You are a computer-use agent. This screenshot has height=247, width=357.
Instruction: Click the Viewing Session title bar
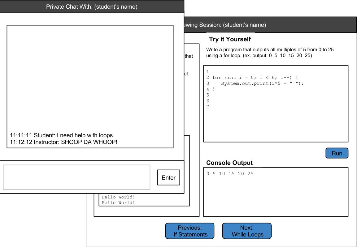point(270,25)
